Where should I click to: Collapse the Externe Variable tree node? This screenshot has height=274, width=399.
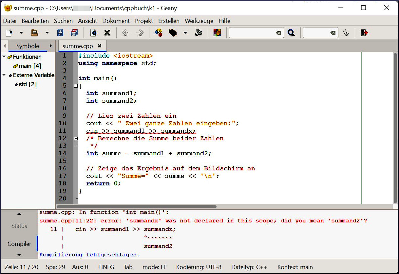(x=4, y=75)
